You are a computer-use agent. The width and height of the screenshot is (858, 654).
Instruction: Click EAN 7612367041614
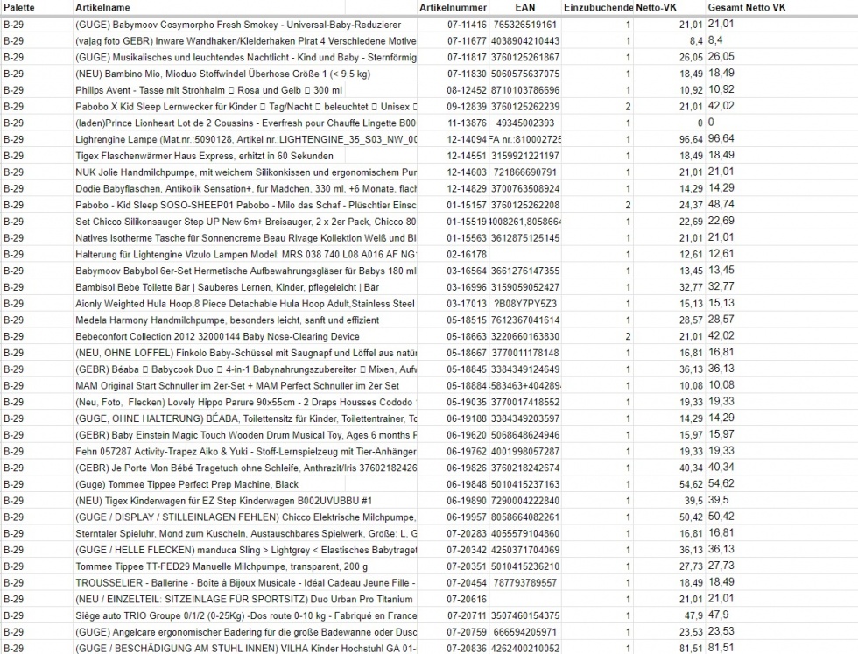coord(525,320)
